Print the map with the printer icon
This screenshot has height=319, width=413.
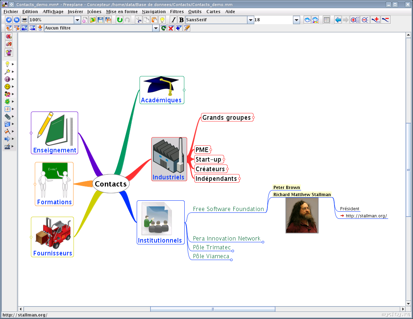pos(24,20)
